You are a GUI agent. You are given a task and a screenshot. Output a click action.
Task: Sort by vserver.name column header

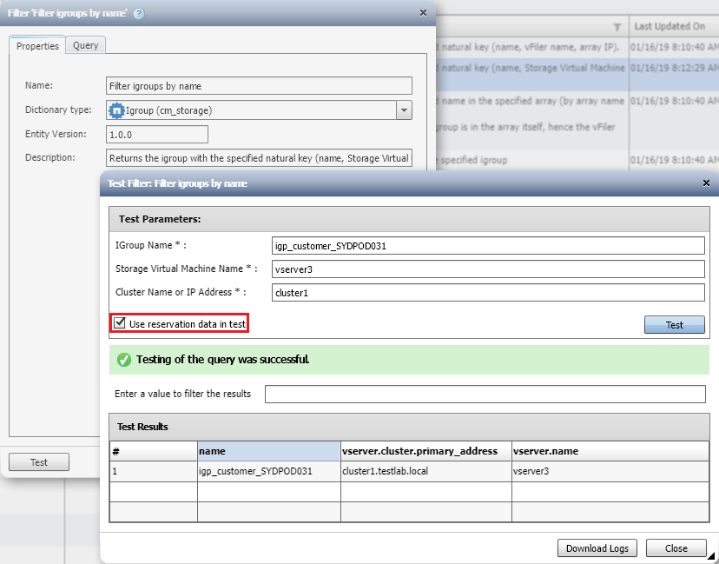(610, 451)
